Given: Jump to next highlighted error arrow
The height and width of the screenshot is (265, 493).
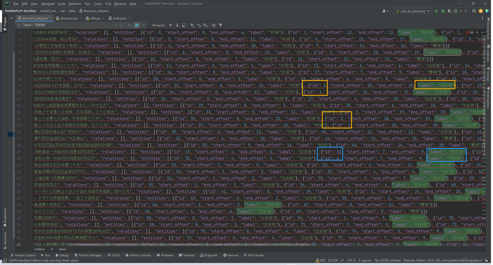Looking at the screenshot, I should point(482,32).
